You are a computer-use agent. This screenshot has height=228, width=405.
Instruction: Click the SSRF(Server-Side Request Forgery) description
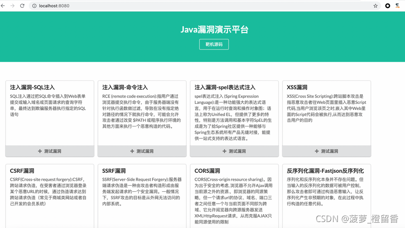coord(142,192)
